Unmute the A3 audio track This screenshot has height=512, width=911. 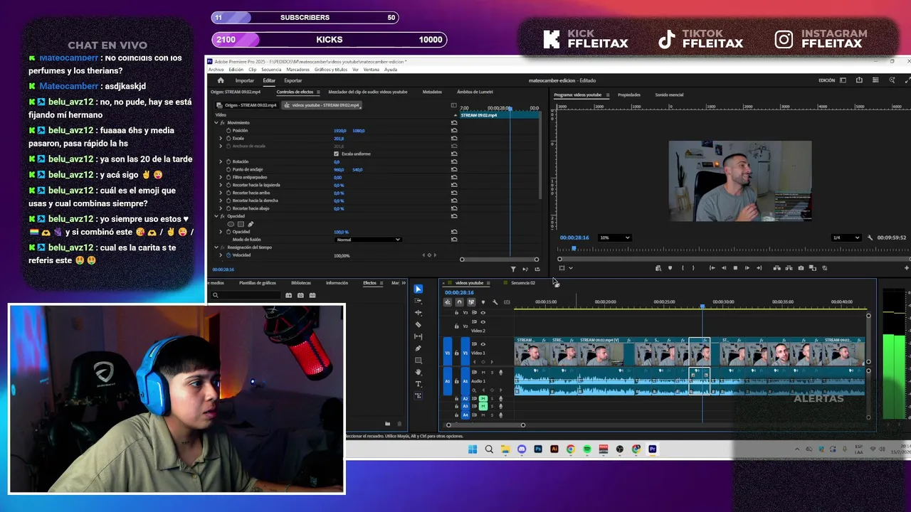click(483, 407)
